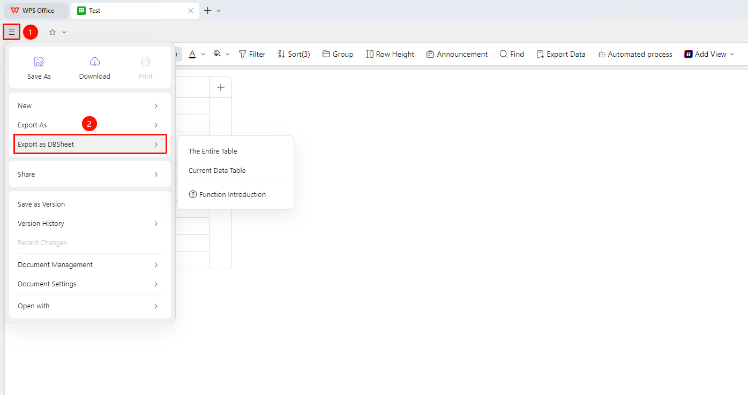Open the dropdown beside the star icon
The height and width of the screenshot is (395, 748).
pos(64,32)
